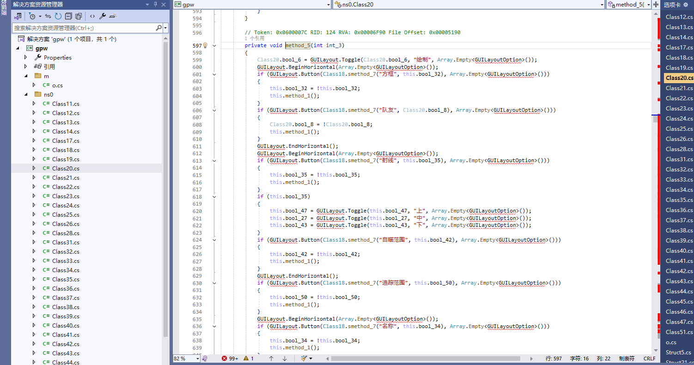694x365 pixels.
Task: Click the Collapse All icon in Solution Explorer
Action: coord(68,16)
